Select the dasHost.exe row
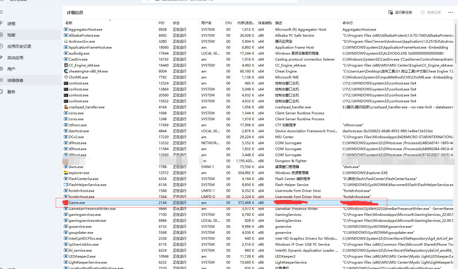The height and width of the screenshot is (269, 458). pyautogui.click(x=258, y=131)
